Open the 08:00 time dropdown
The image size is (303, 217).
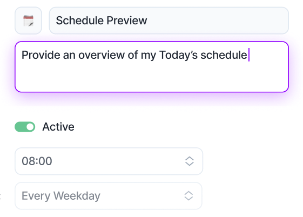[109, 161]
